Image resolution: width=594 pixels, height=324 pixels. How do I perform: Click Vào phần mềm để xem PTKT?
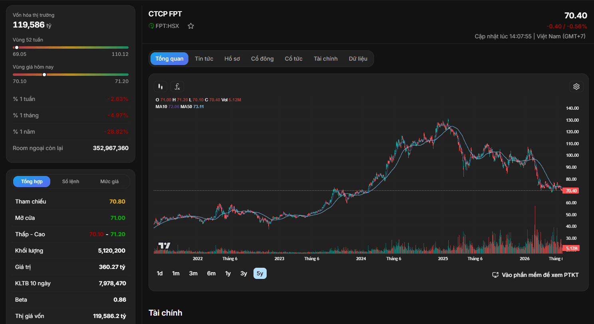point(540,275)
